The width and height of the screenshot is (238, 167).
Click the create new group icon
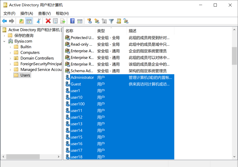click(x=97, y=21)
